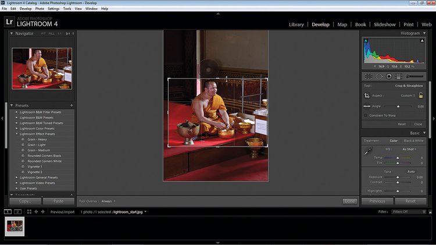Click the Exposure slider handle

tap(398, 177)
